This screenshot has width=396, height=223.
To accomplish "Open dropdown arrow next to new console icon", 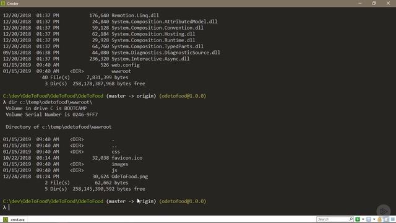I will [x=363, y=219].
